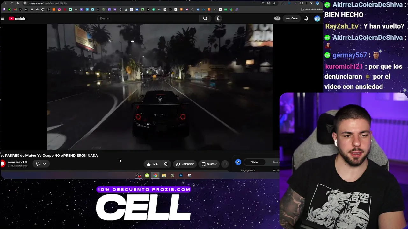
Task: Click chat username RayZah_Ev
Action: pyautogui.click(x=342, y=26)
